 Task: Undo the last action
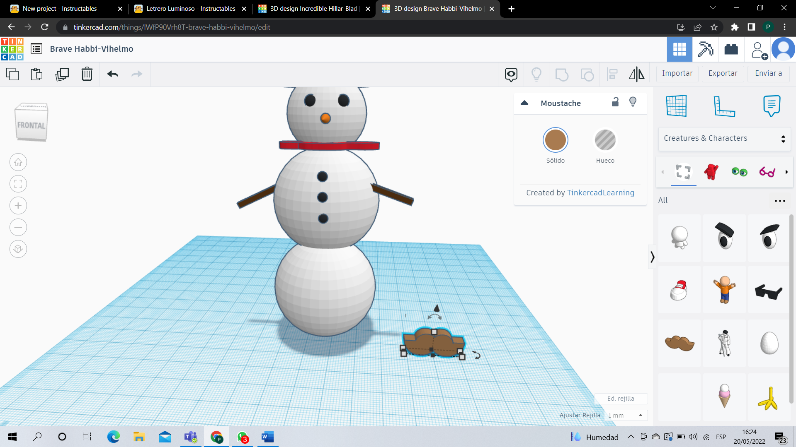coord(113,74)
